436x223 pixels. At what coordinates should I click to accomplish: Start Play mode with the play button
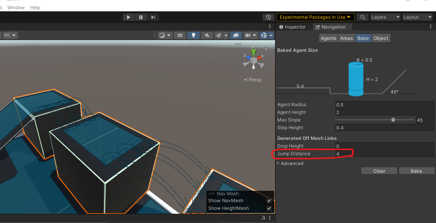[x=129, y=17]
